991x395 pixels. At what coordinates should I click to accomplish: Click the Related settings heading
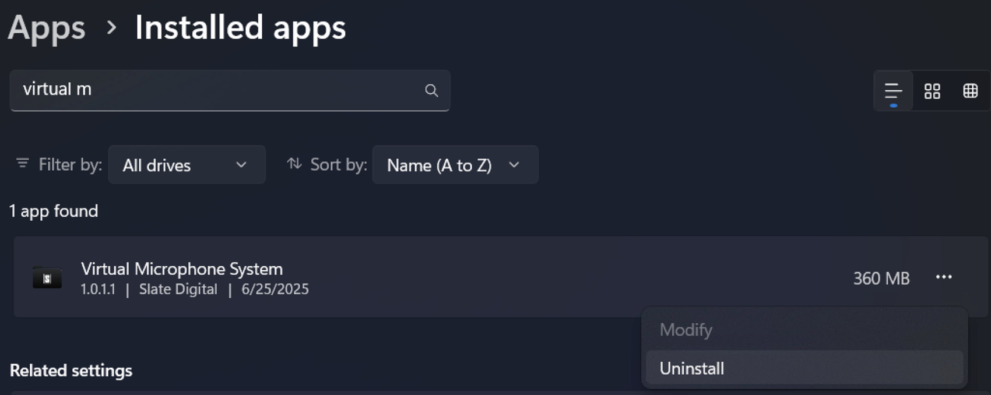71,371
